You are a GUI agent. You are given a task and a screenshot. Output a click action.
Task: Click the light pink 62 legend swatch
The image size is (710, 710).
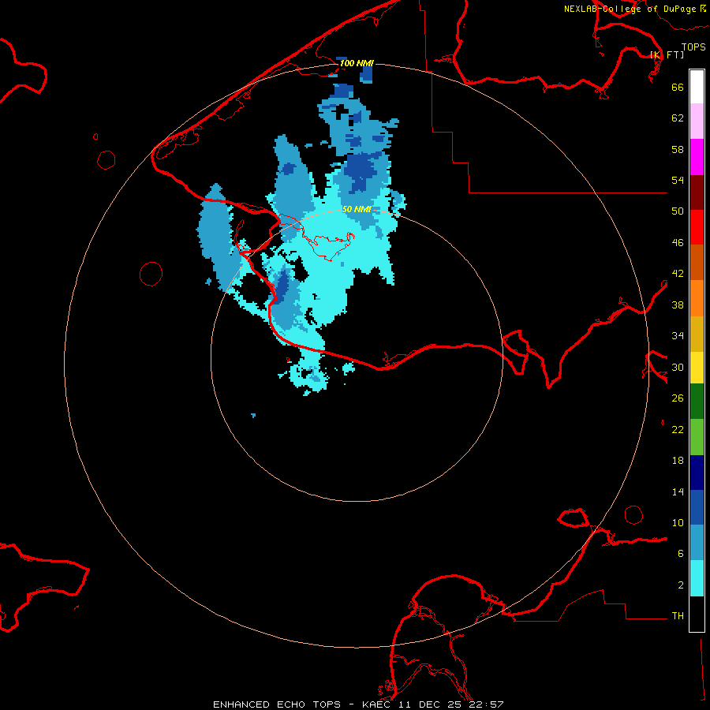click(x=697, y=121)
